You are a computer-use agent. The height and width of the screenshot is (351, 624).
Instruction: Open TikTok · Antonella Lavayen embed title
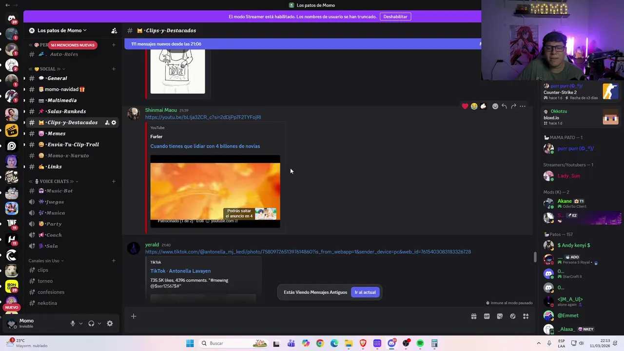(180, 271)
